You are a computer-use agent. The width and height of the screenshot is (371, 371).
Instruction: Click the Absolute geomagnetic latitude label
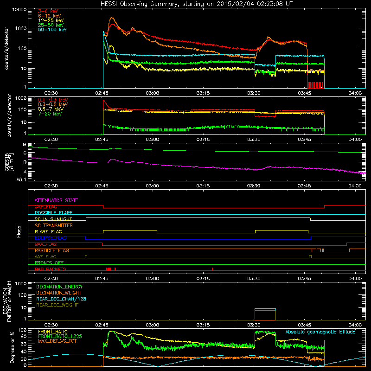pos(320,332)
